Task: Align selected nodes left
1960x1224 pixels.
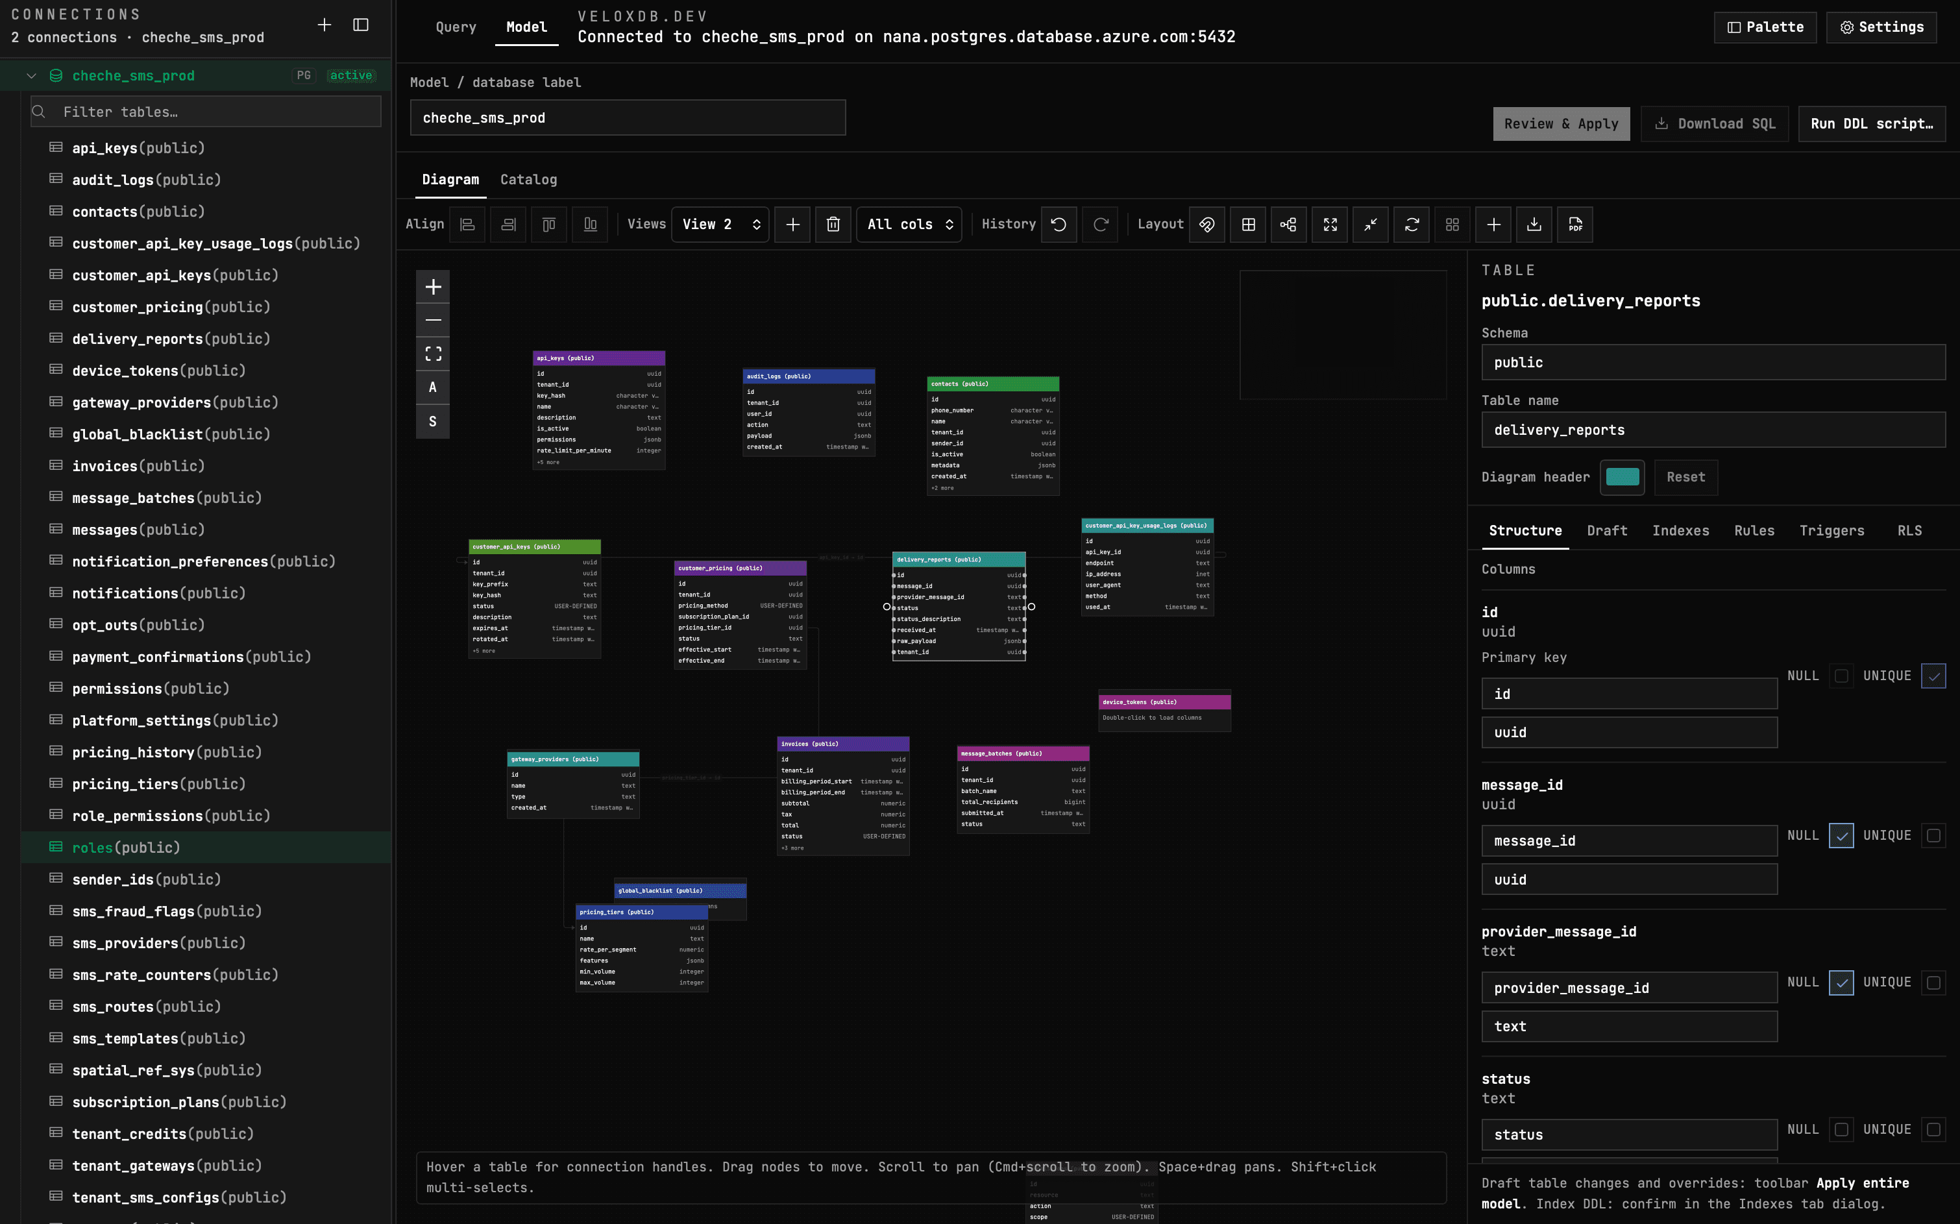Action: 467,225
